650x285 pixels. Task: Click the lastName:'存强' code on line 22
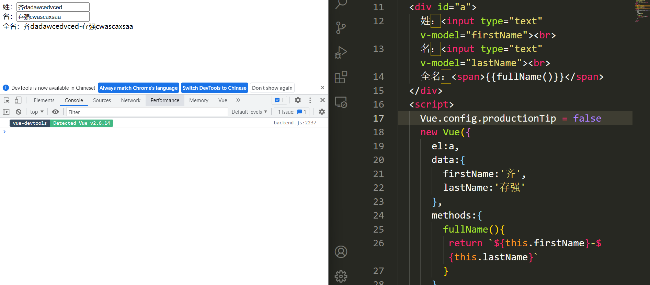484,187
